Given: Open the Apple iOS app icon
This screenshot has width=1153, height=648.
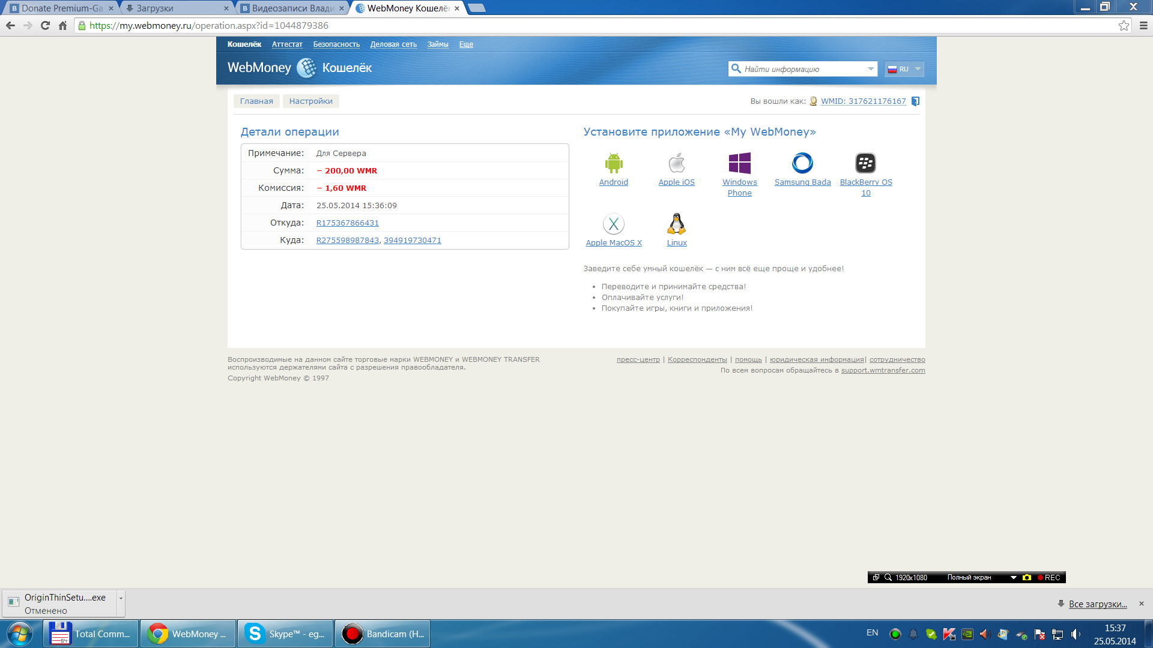Looking at the screenshot, I should (x=676, y=163).
